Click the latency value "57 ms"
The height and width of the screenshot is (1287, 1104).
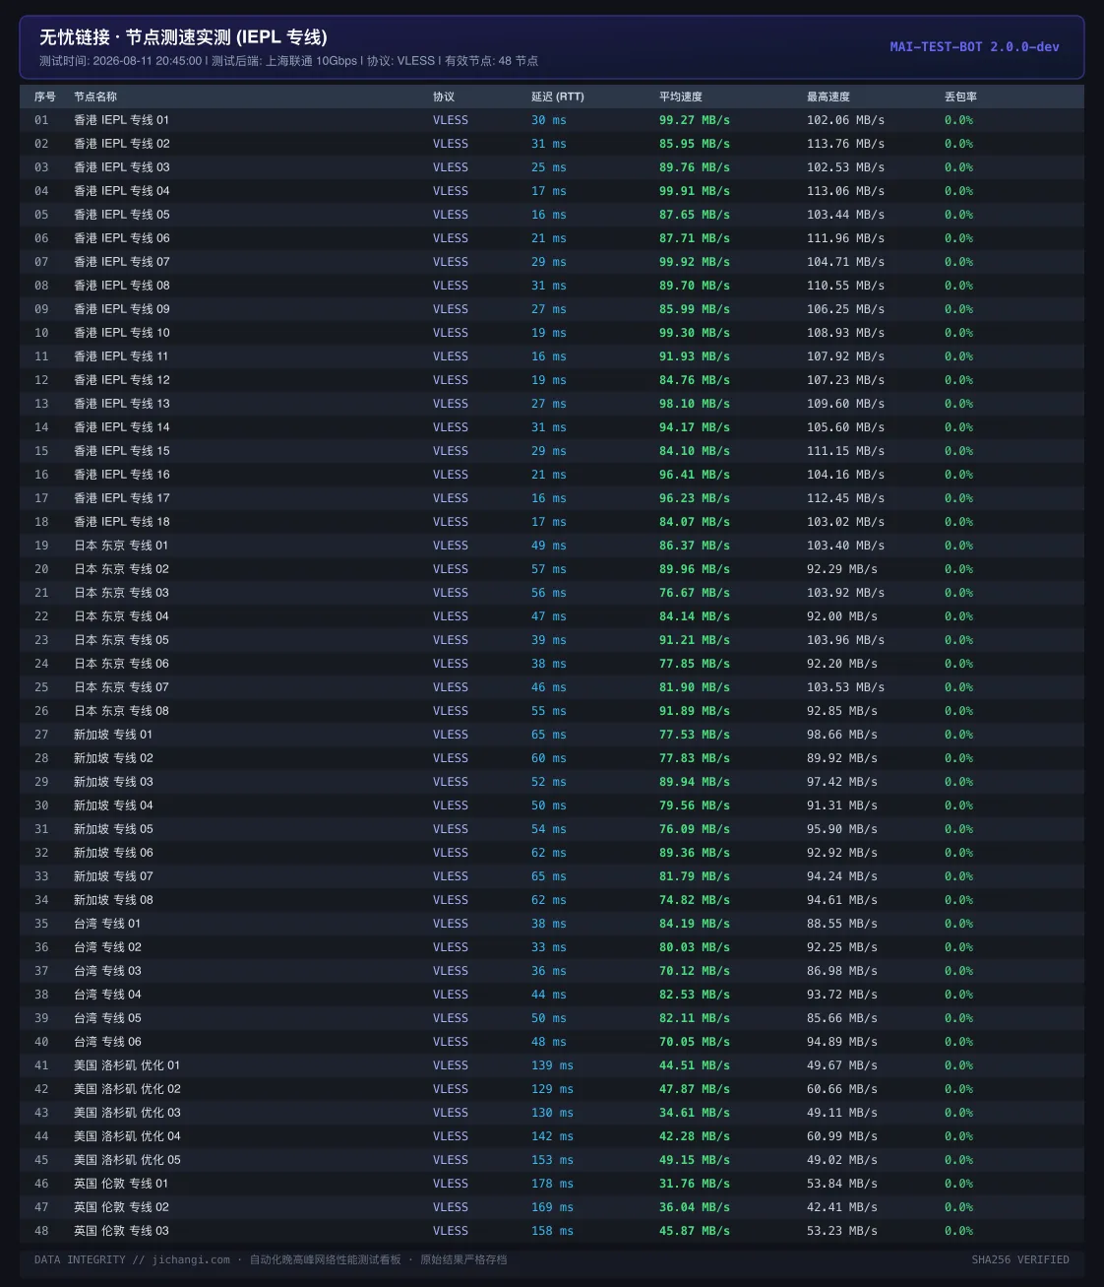point(549,569)
